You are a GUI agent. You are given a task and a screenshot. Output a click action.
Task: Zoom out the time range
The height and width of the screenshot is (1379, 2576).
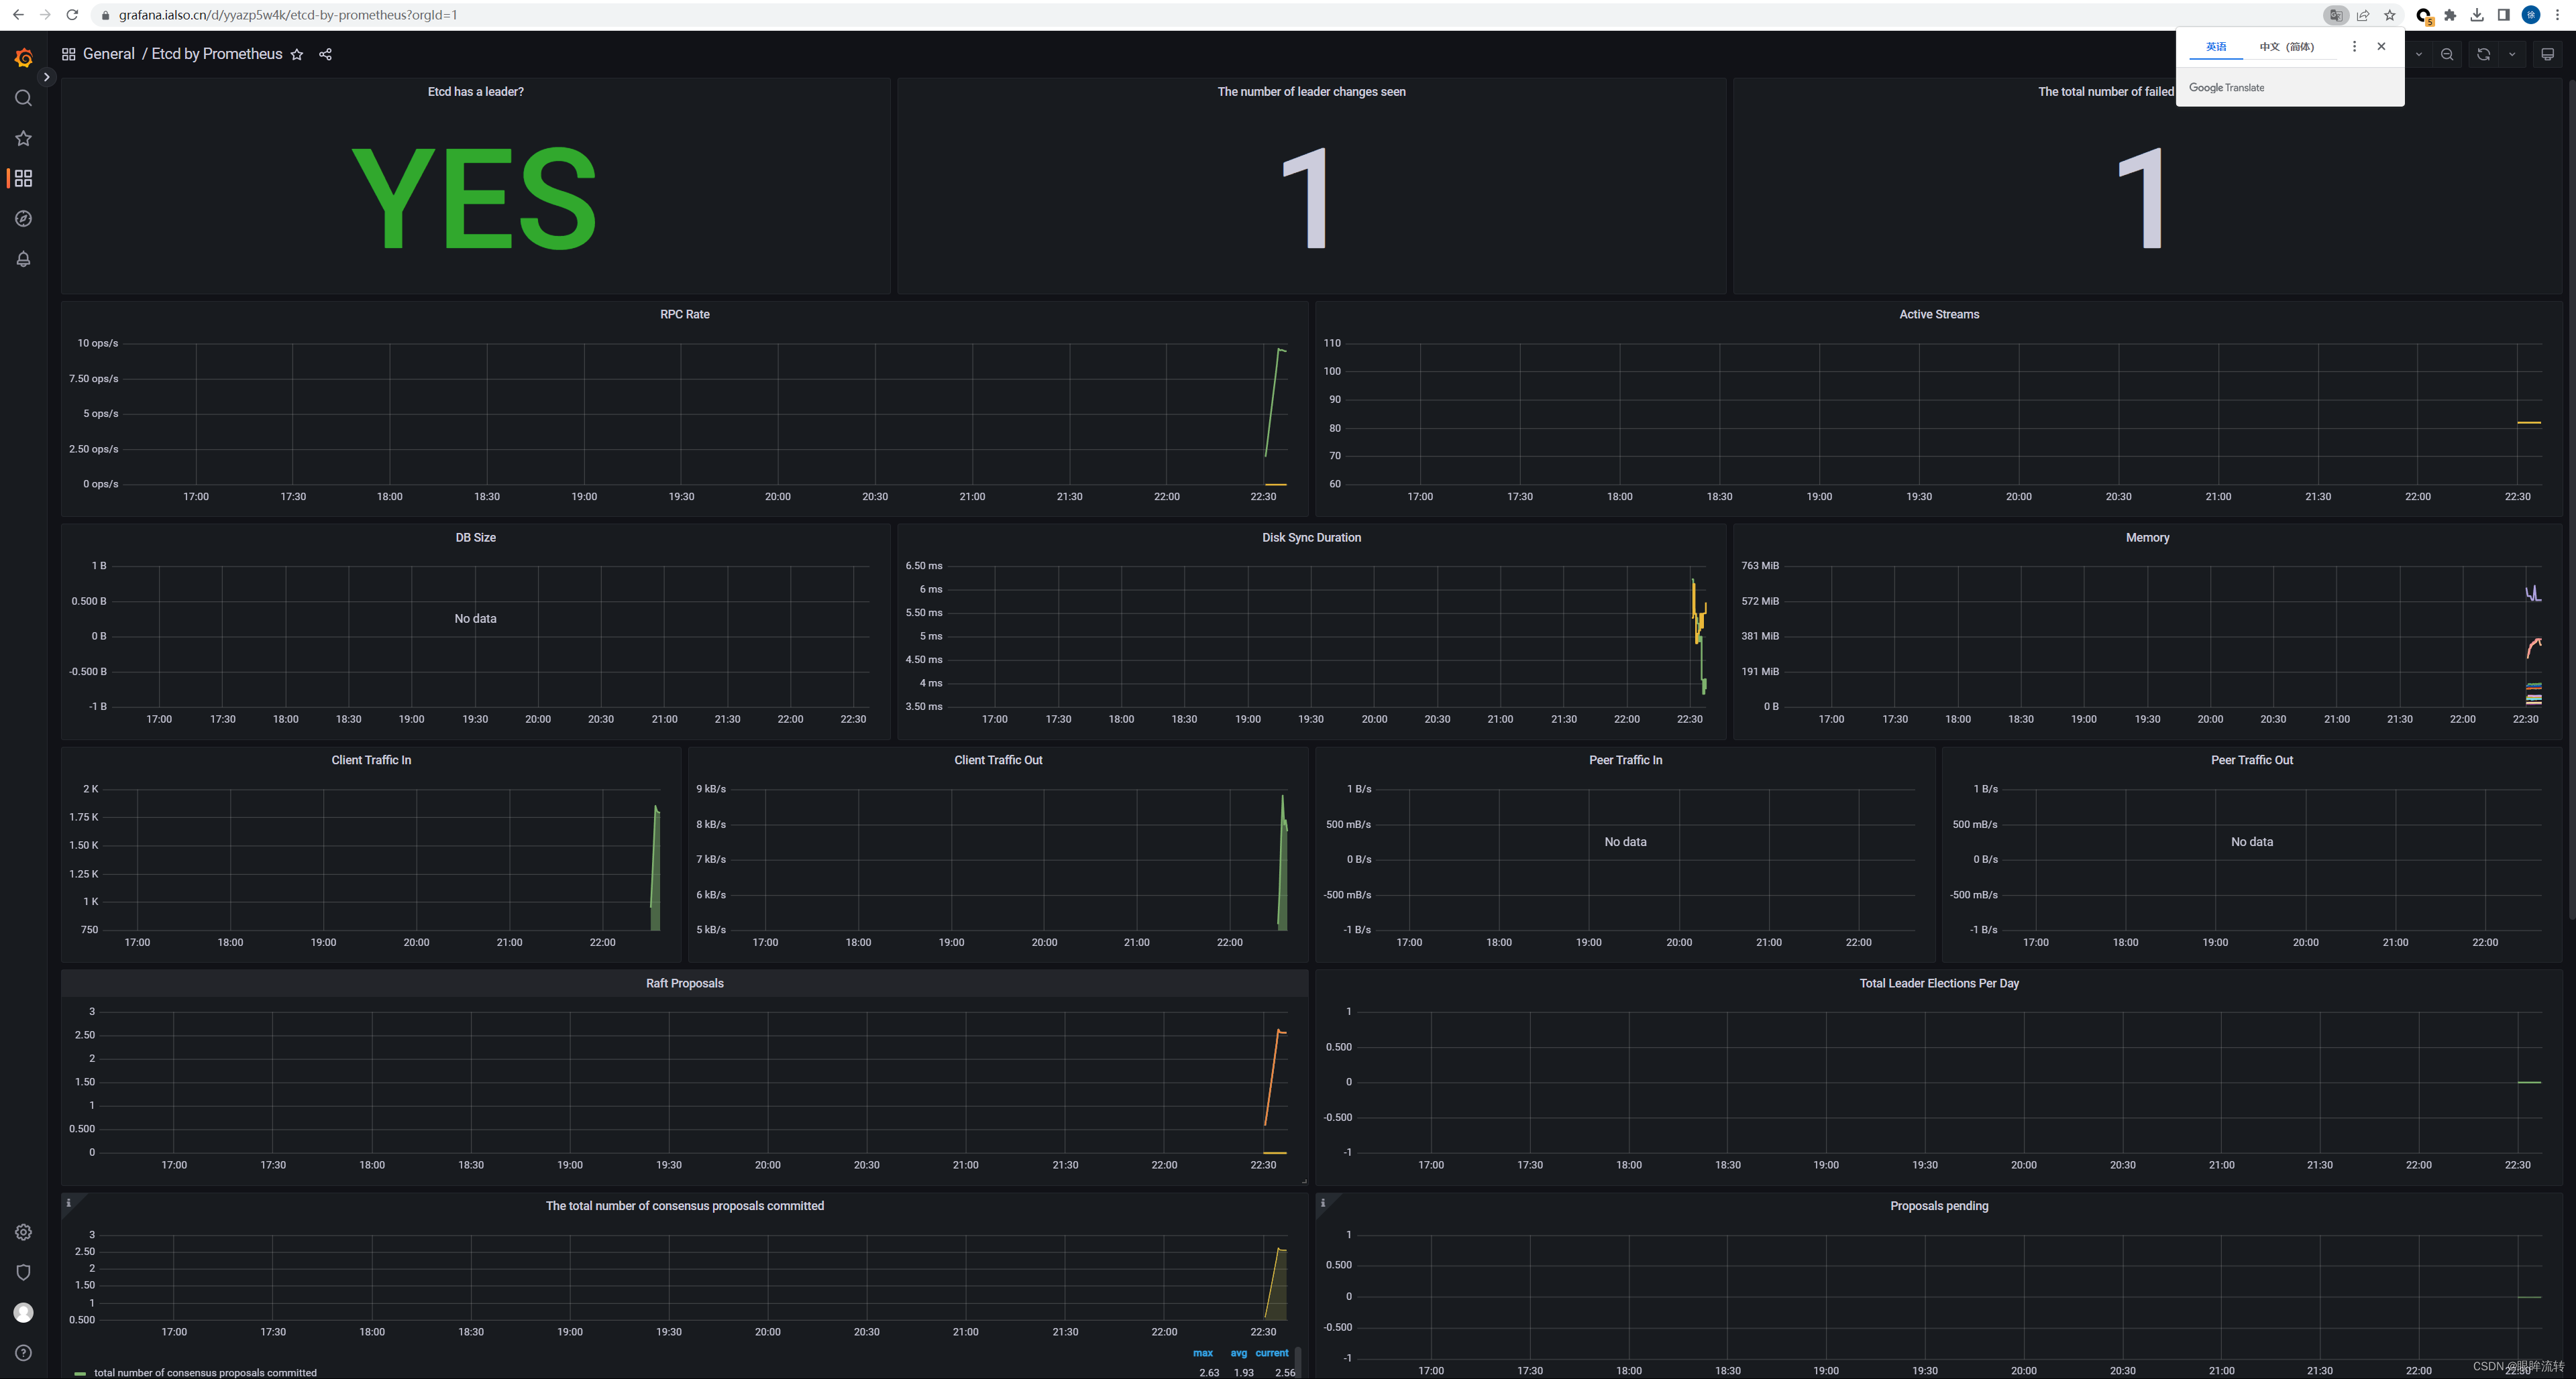point(2447,55)
